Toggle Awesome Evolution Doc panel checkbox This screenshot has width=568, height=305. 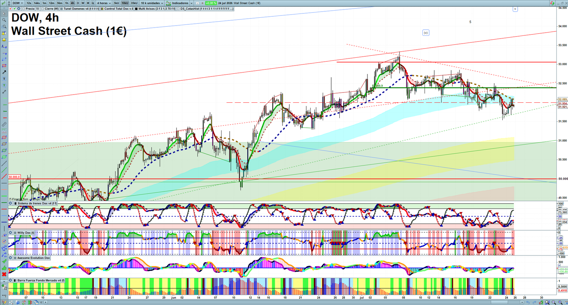tap(15, 258)
